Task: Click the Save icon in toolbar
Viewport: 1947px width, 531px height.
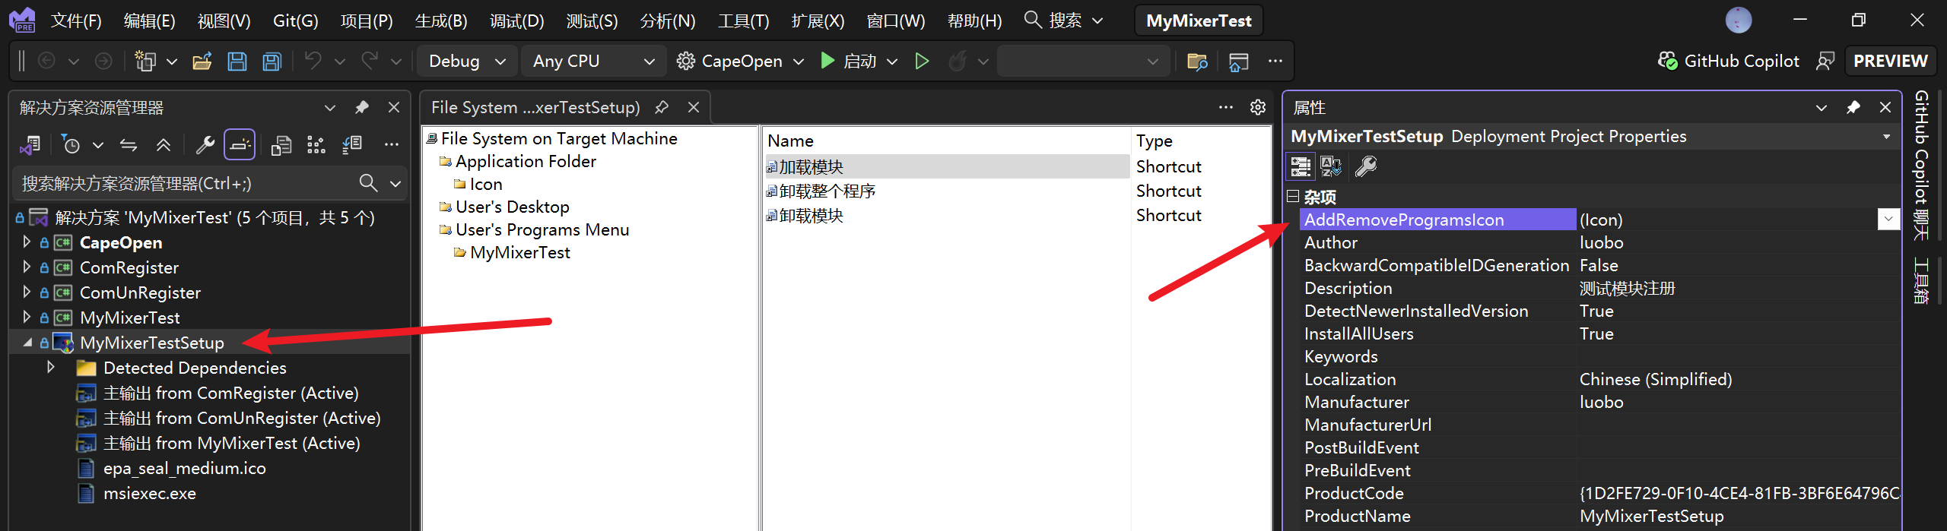Action: tap(237, 62)
